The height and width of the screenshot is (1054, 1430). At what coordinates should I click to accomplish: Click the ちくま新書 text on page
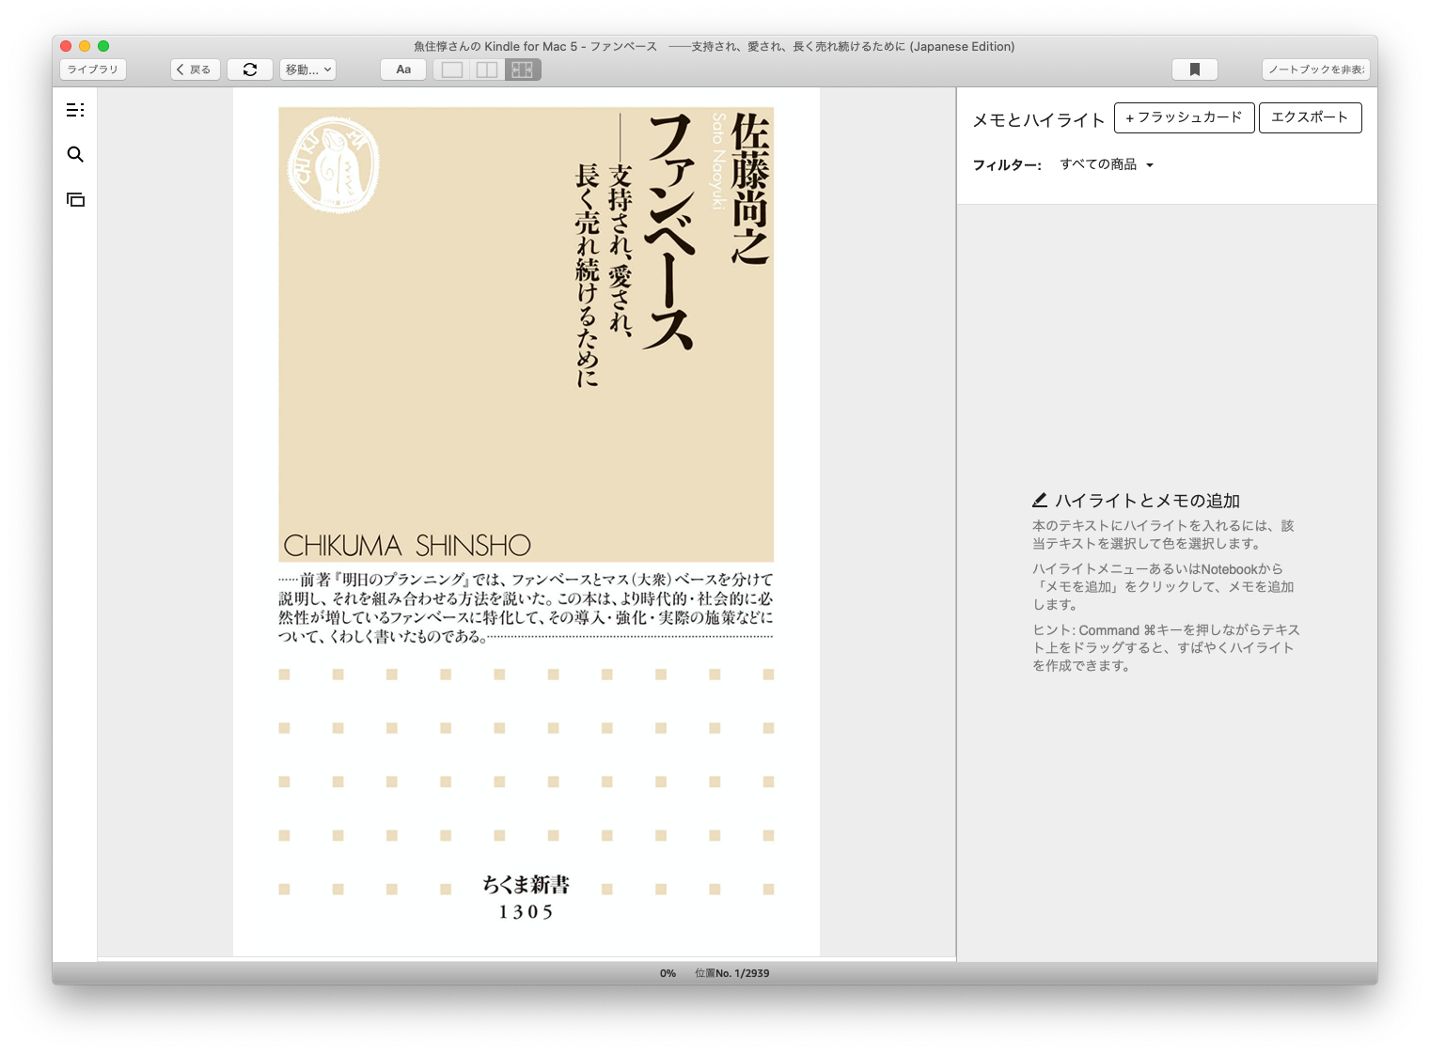pos(526,884)
